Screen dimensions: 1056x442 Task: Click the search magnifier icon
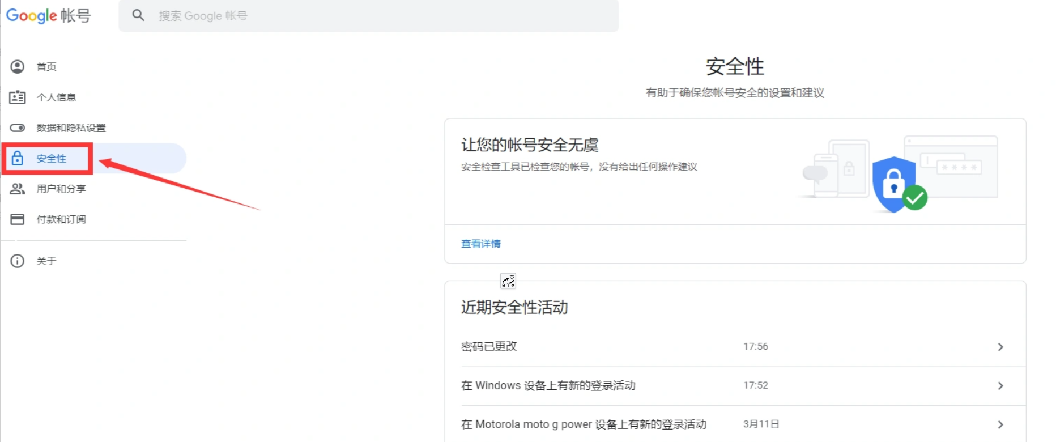pos(138,15)
